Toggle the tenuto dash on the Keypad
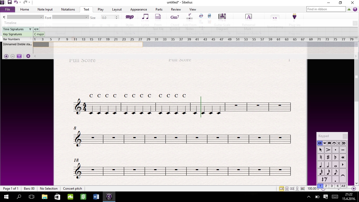The width and height of the screenshot is (359, 202). [343, 150]
